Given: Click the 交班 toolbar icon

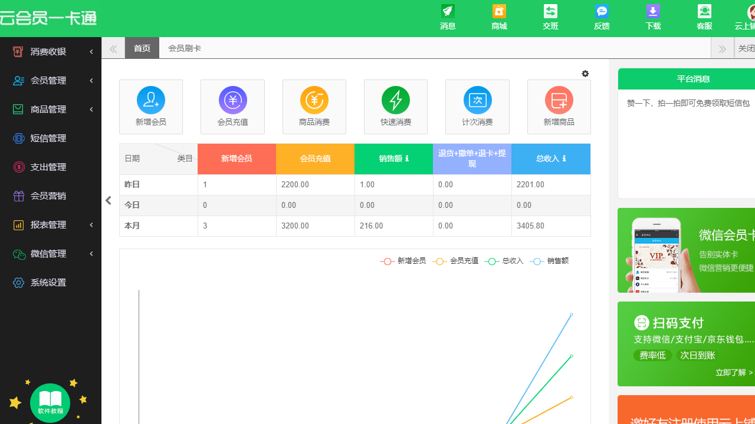Looking at the screenshot, I should [x=550, y=18].
